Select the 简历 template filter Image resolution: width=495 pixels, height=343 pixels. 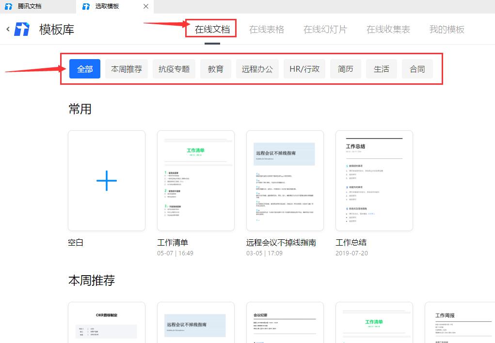pyautogui.click(x=345, y=69)
